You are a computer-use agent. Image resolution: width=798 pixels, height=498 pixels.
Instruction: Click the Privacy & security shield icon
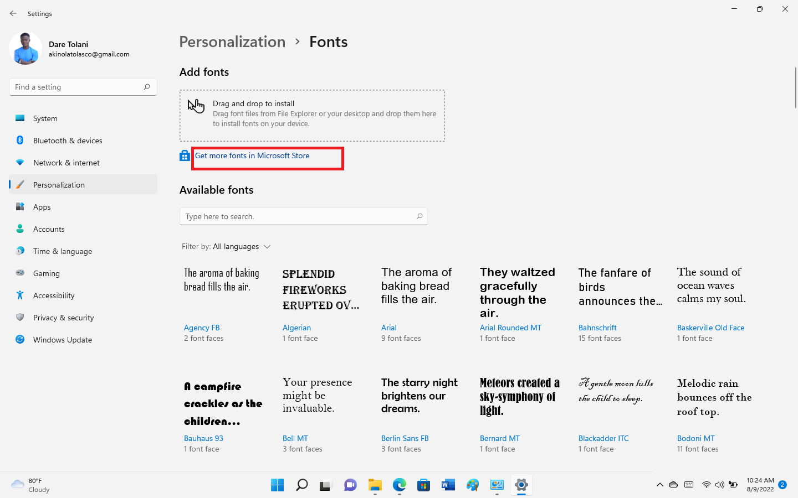coord(20,318)
